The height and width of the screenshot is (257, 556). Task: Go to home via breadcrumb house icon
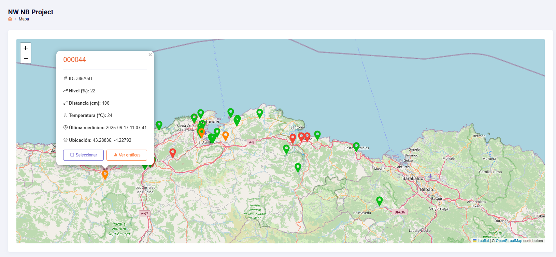pos(10,19)
